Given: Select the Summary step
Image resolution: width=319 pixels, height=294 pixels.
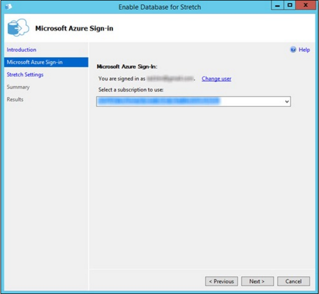Looking at the screenshot, I should pyautogui.click(x=18, y=87).
